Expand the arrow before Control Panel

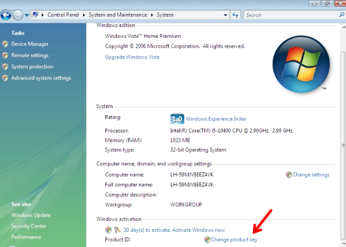[43, 15]
